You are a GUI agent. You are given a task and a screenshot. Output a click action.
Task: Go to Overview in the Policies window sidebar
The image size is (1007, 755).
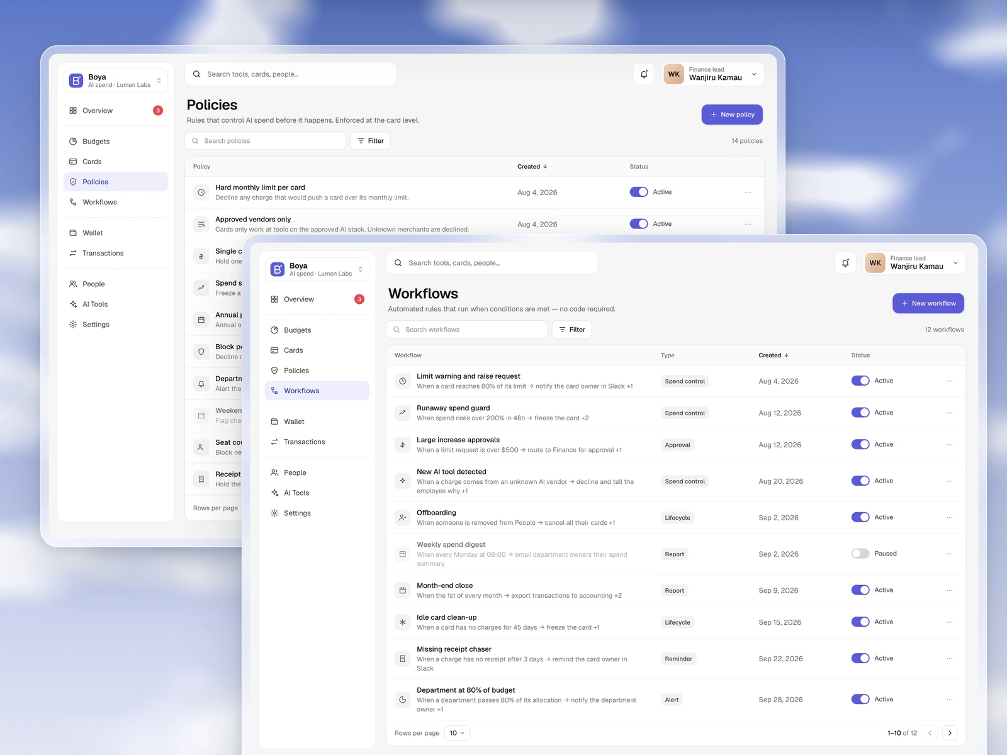click(x=116, y=111)
